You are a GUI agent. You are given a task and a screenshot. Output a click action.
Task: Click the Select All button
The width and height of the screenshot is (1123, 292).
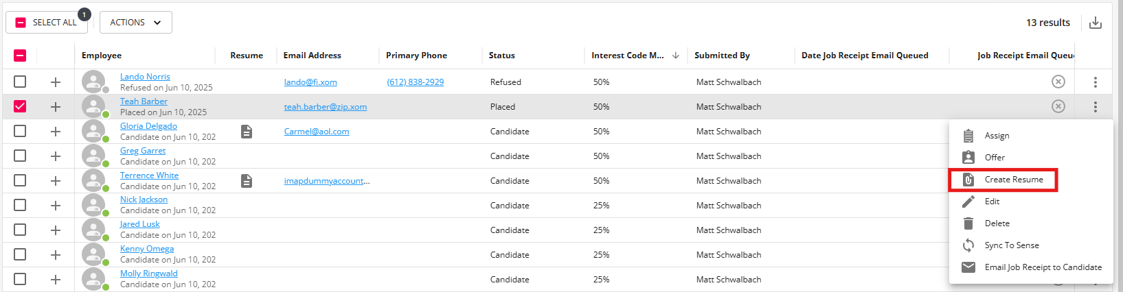click(47, 23)
